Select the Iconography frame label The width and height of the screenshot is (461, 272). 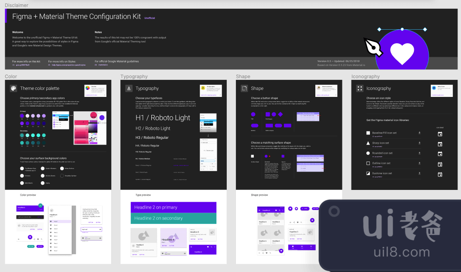365,76
